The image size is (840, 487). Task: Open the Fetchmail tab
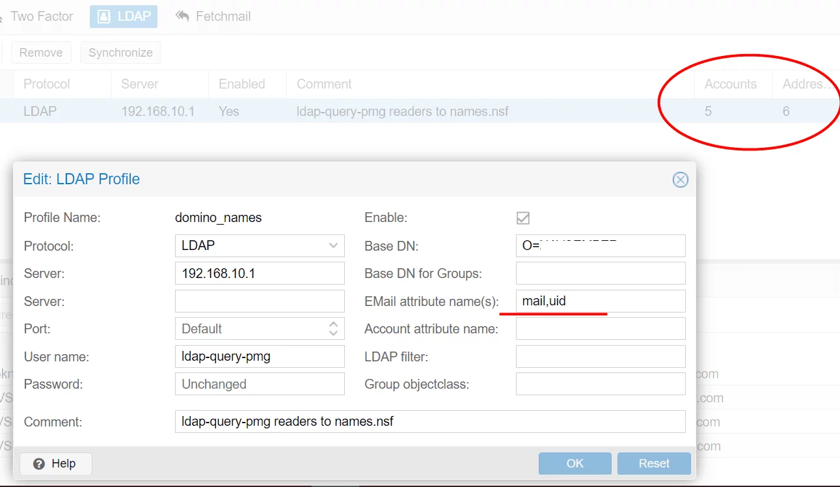pyautogui.click(x=213, y=16)
